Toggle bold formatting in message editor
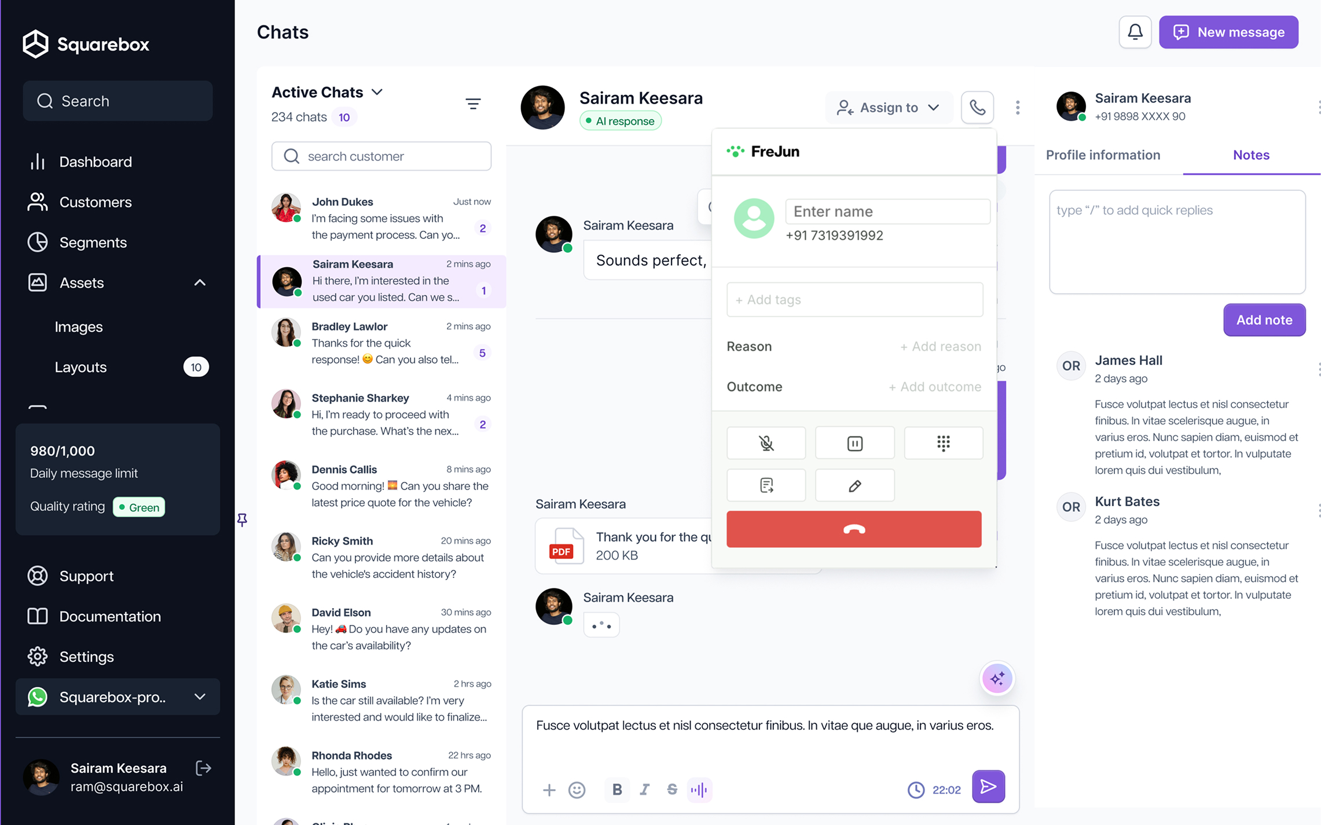 (617, 789)
